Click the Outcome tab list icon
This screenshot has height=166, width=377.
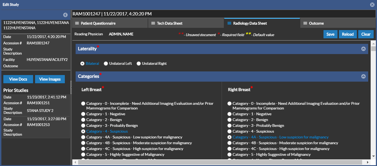click(x=305, y=23)
